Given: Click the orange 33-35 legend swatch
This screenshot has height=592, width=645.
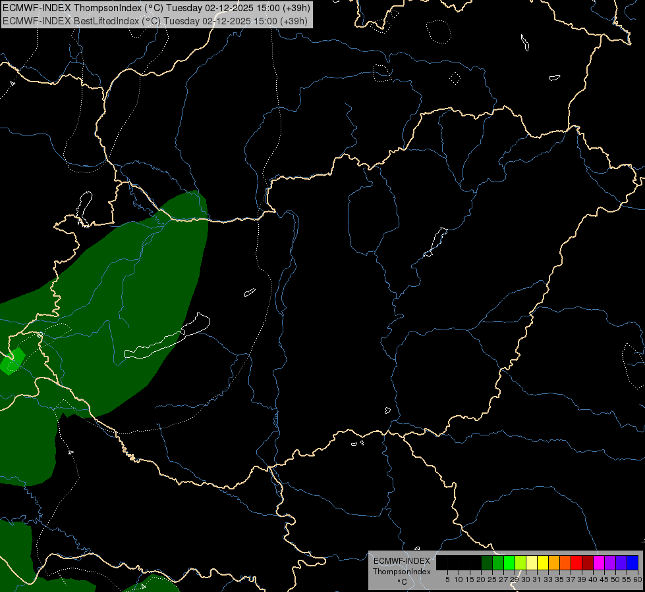Looking at the screenshot, I should coord(554,562).
